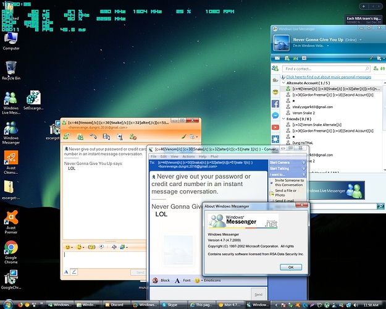This screenshot has width=386, height=309.
Task: Open the Google Chrome desktop icon
Action: (x=11, y=252)
